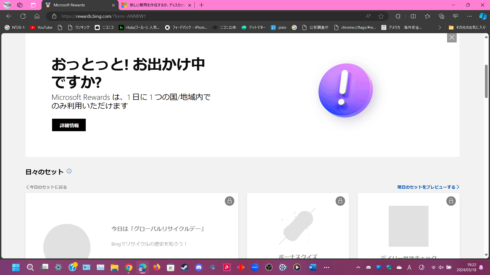Screen dimensions: 490x275
Task: Click 明日のセットをプレビューする link
Action: [428, 187]
